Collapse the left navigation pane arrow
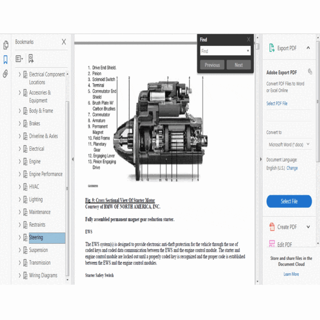This screenshot has width=320, height=320. [x=73, y=159]
